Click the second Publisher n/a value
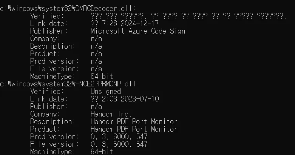 click(96, 106)
